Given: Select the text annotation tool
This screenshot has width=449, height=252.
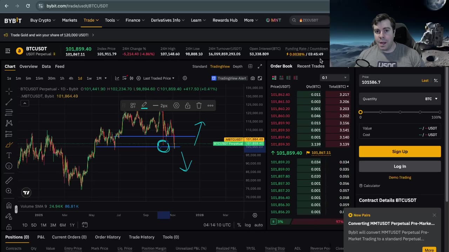Looking at the screenshot, I should 9,155.
